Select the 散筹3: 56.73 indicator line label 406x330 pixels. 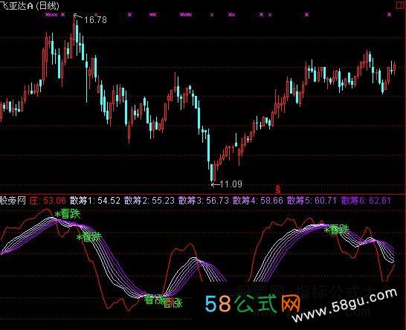[204, 201]
